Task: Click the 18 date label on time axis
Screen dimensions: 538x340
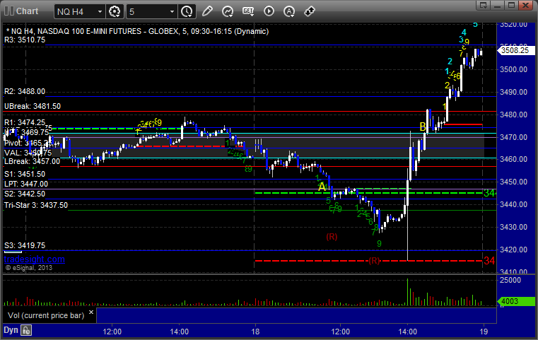Action: pyautogui.click(x=255, y=332)
